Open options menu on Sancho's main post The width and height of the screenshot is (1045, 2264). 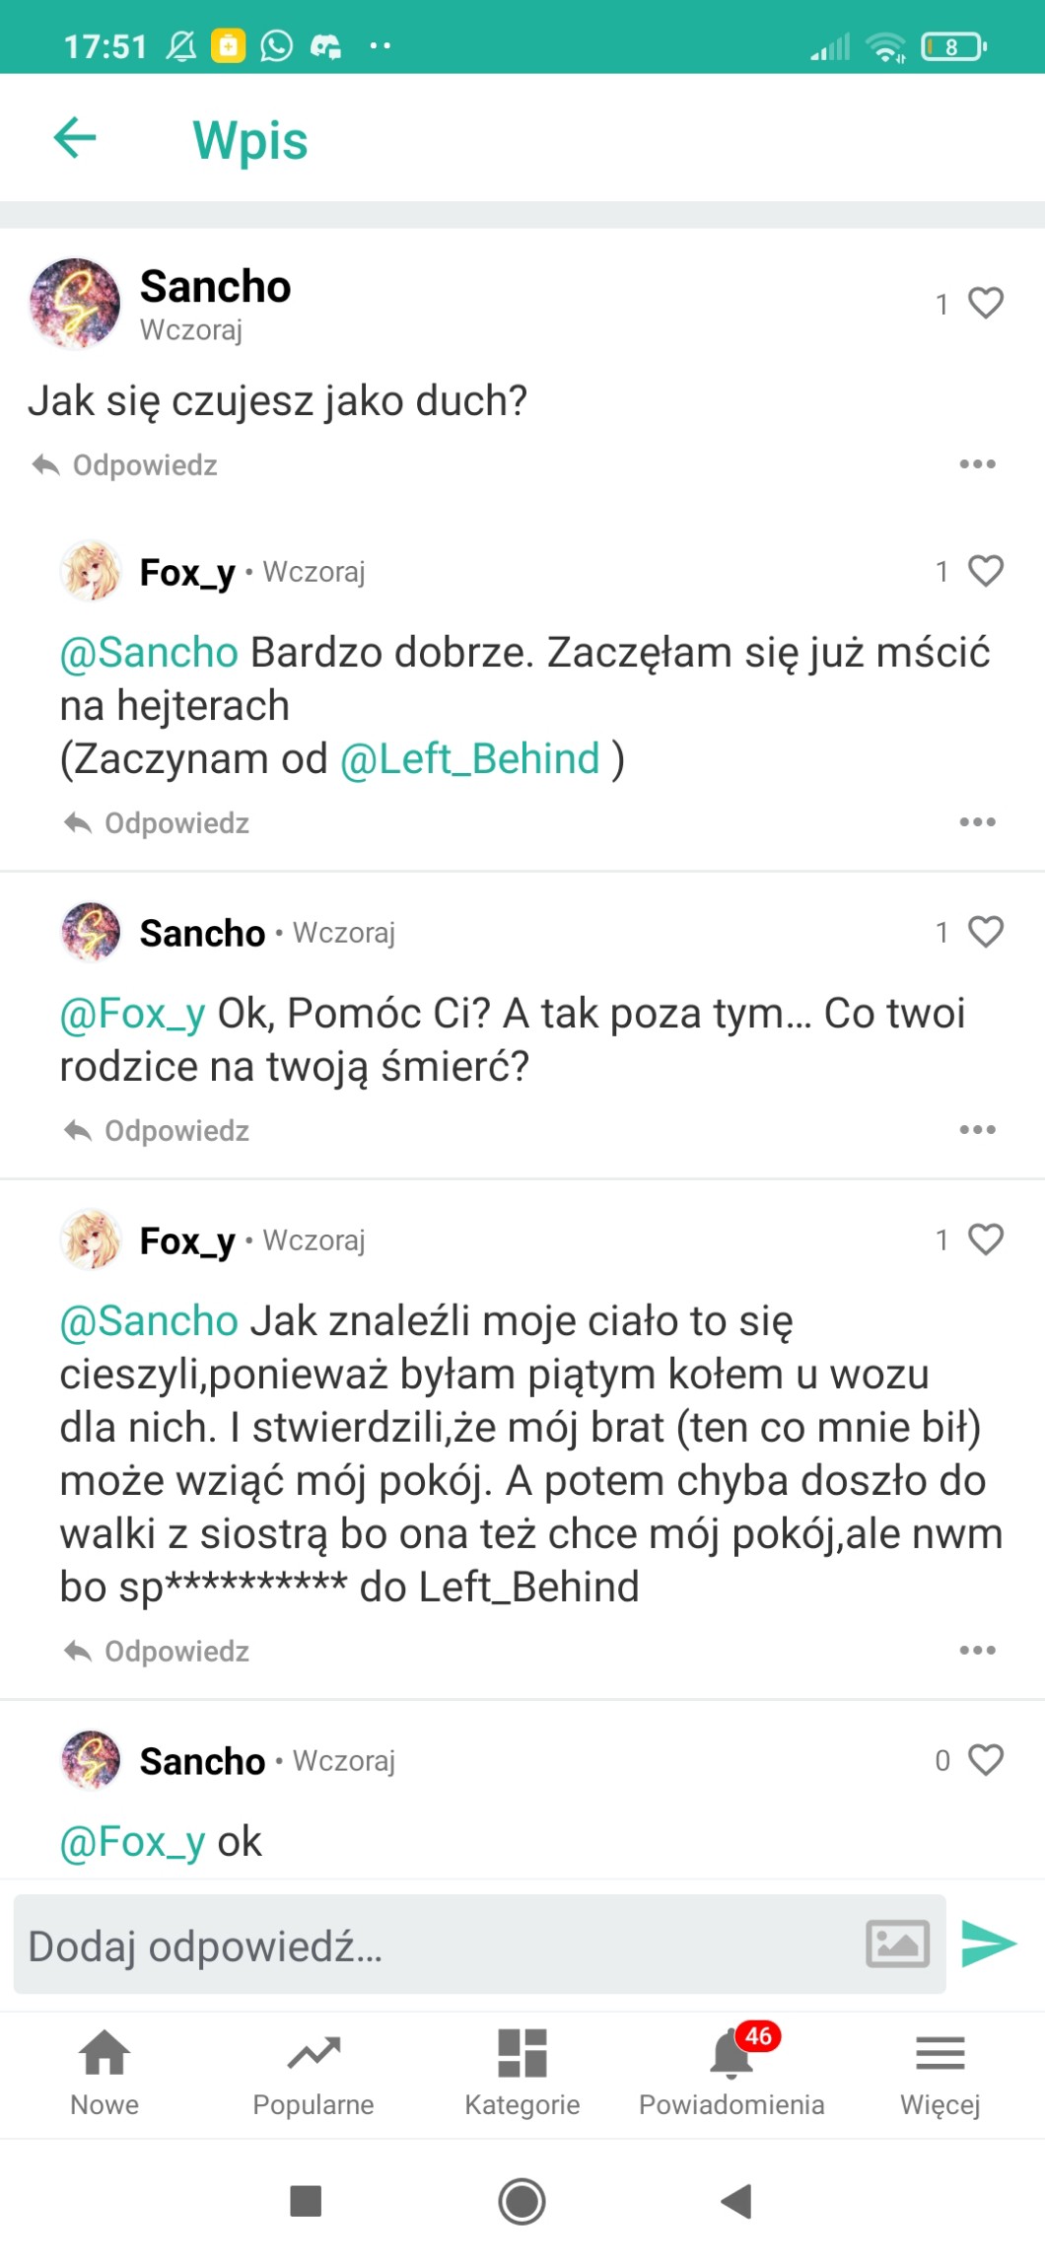[x=977, y=464]
